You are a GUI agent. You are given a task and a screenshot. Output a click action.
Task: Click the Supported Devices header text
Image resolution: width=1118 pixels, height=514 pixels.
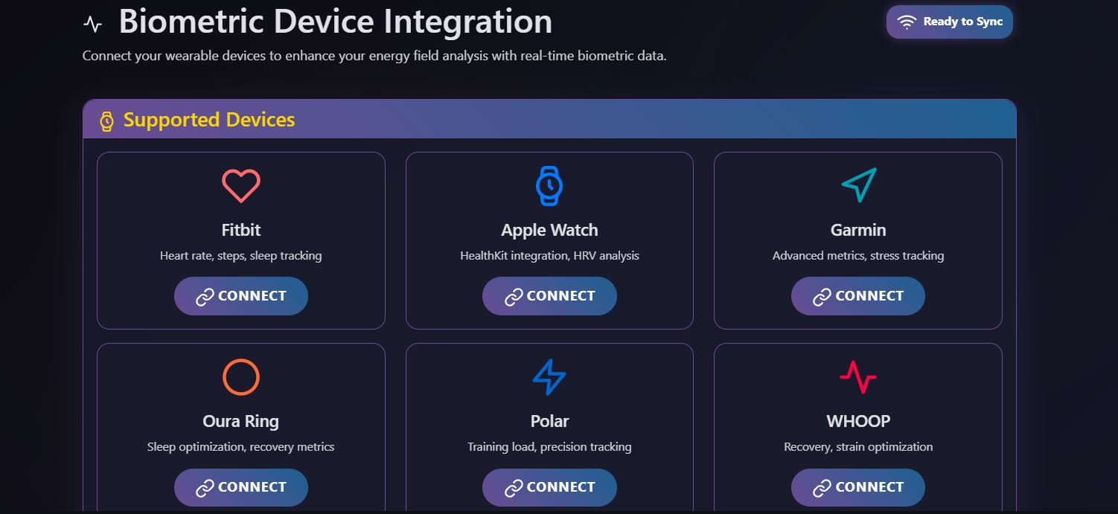click(x=209, y=120)
